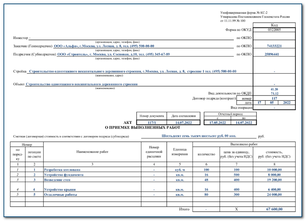The height and width of the screenshot is (221, 306).
Task: Click the Итого total 67 600,00 cell
Action: [274, 209]
